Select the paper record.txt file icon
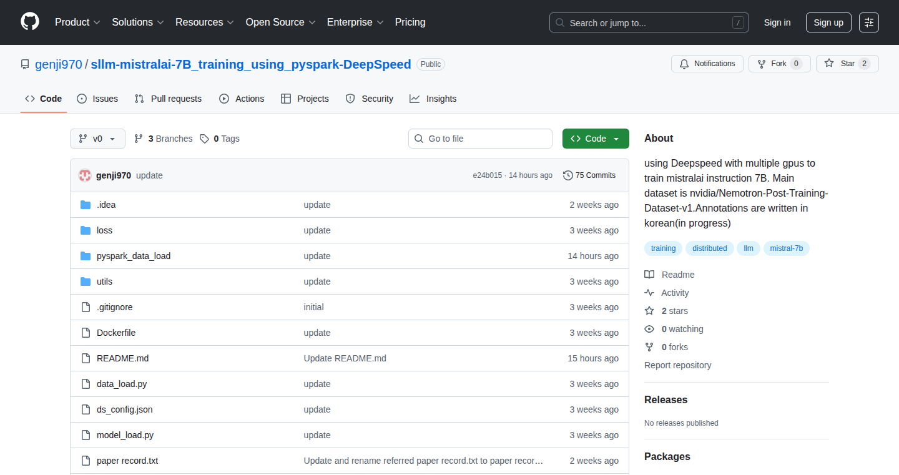Viewport: 899px width, 475px height. coord(86,461)
